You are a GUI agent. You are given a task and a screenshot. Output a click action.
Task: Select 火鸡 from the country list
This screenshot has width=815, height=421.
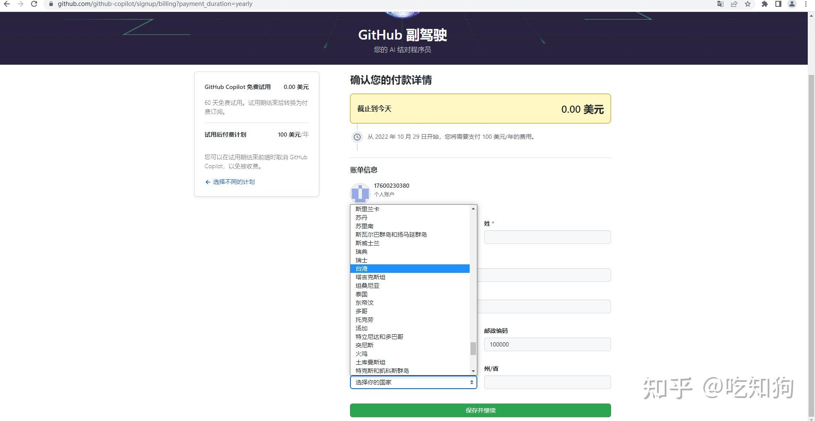click(x=410, y=354)
